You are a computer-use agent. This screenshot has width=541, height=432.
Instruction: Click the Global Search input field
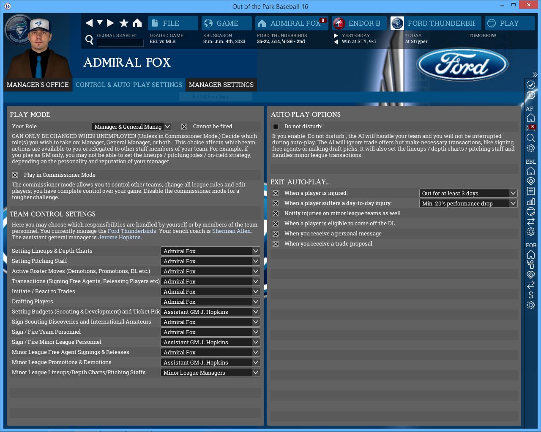120,43
